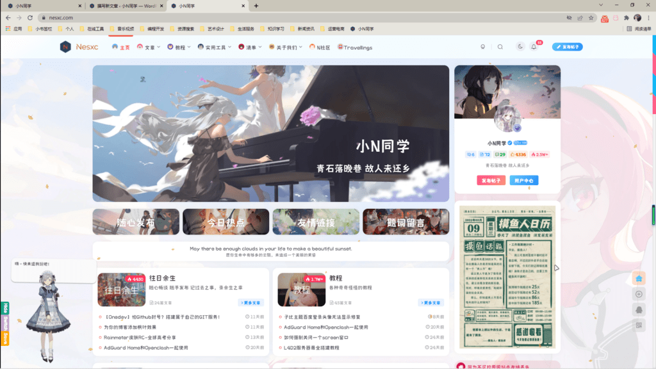Open the notification bell with badge

coord(534,47)
